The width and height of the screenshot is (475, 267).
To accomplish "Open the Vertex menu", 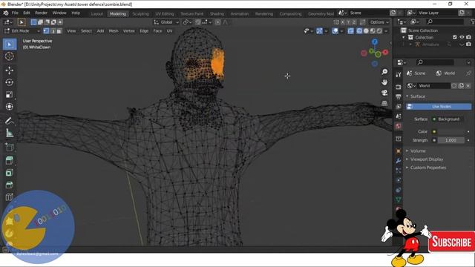I will click(x=128, y=31).
